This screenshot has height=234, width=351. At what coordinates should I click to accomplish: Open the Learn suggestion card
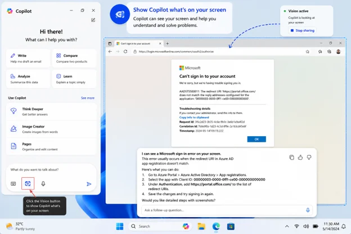pos(74,79)
